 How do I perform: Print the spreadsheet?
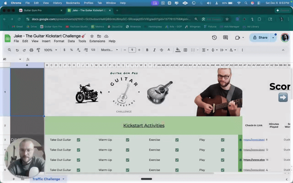click(x=31, y=50)
